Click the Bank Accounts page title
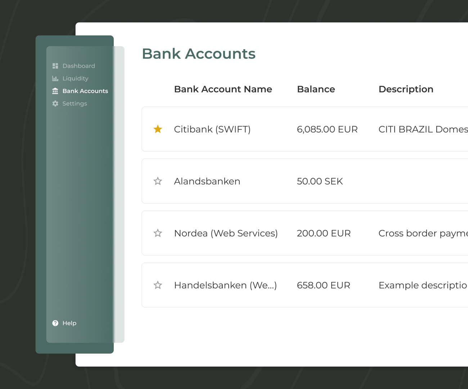The width and height of the screenshot is (468, 389). tap(199, 54)
